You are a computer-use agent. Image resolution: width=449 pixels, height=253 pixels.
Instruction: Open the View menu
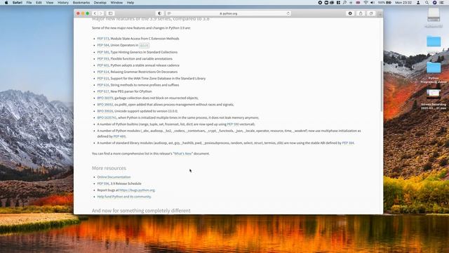coord(50,3)
